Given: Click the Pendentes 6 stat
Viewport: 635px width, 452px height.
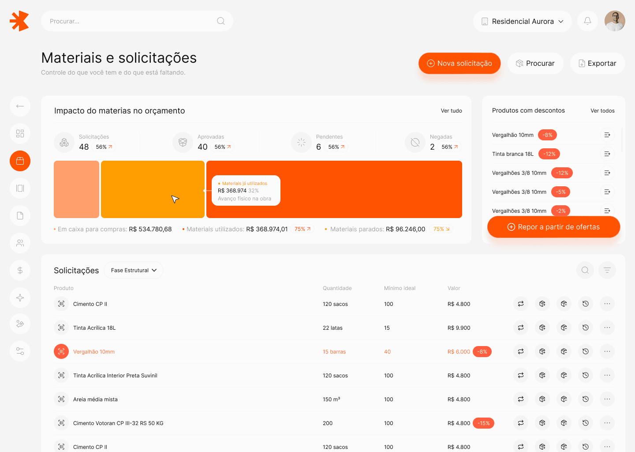Looking at the screenshot, I should (x=320, y=143).
